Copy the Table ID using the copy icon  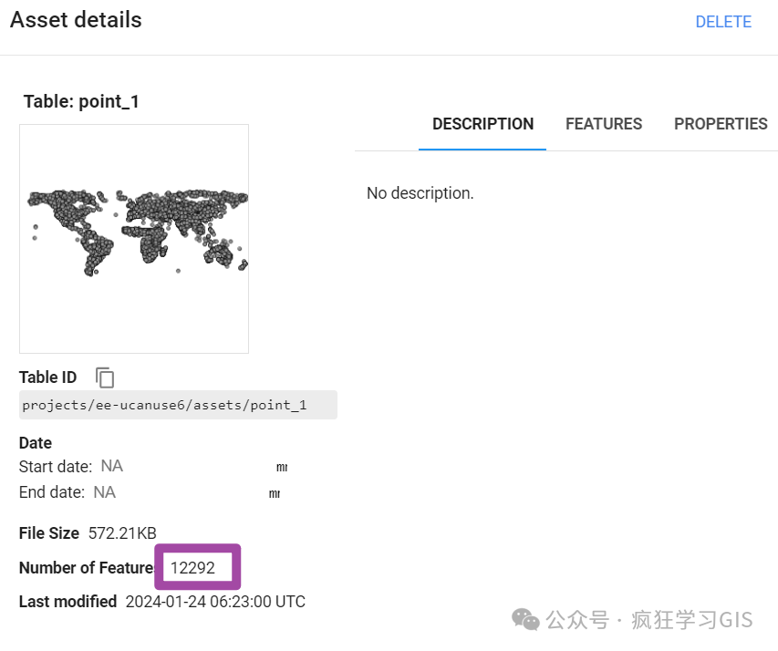(105, 377)
